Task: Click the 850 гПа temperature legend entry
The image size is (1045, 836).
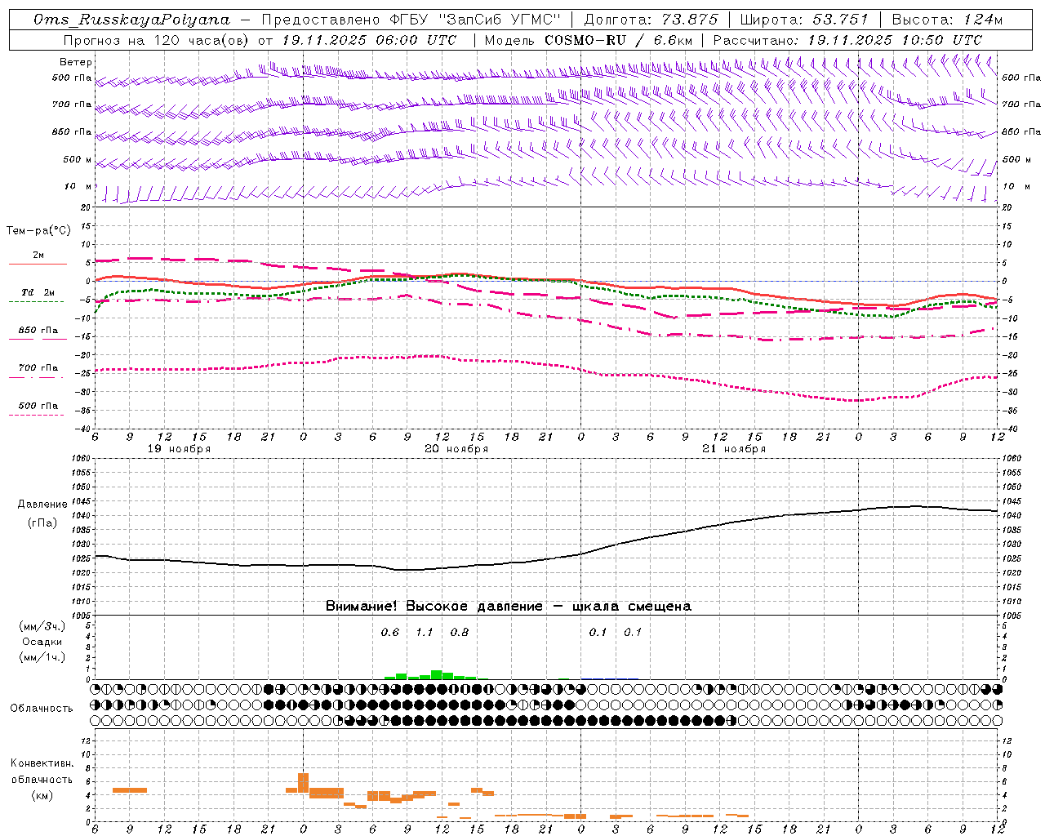Action: point(38,331)
